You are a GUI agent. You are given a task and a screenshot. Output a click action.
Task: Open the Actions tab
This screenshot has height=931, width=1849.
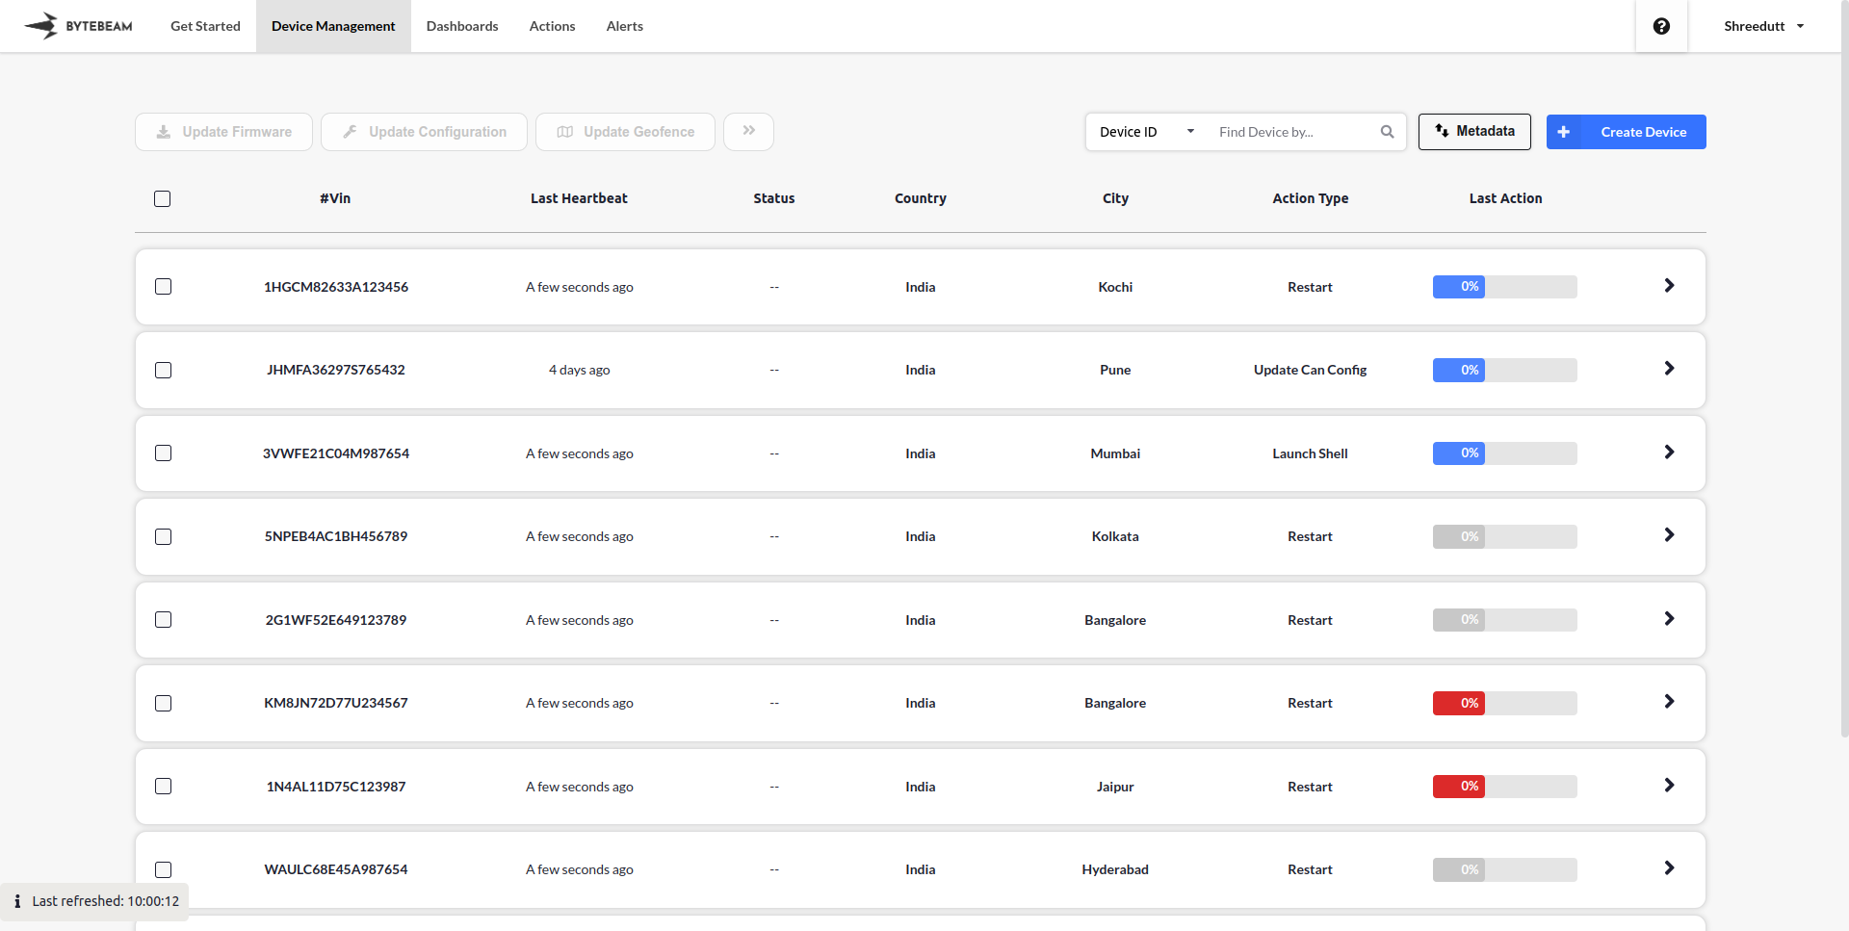click(x=552, y=26)
